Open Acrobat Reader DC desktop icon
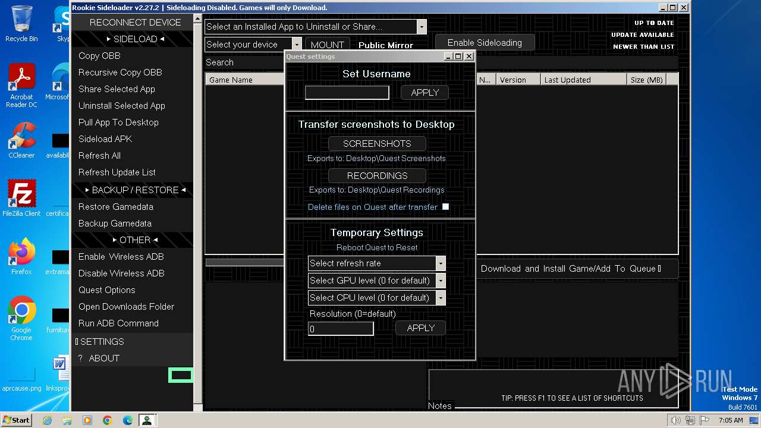 click(x=21, y=86)
